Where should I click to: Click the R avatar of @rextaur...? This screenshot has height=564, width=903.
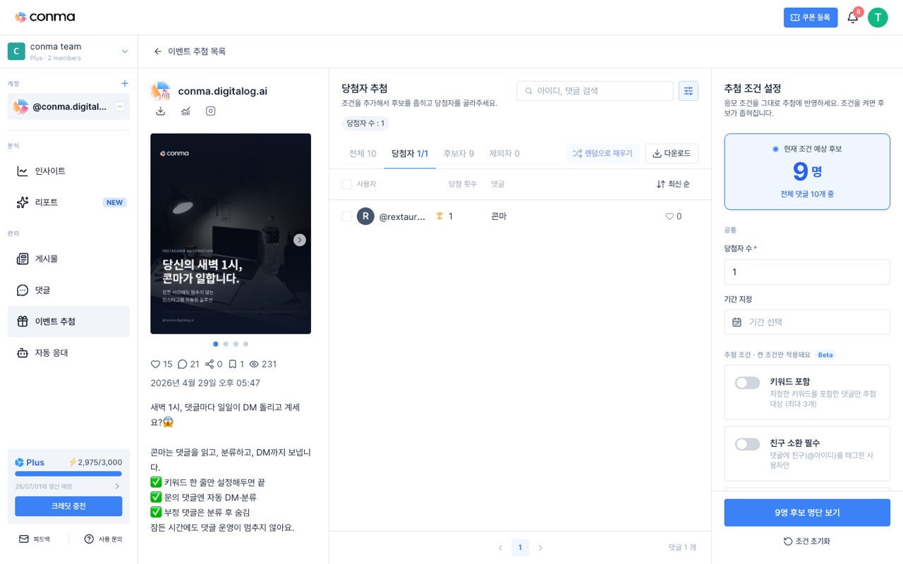(365, 216)
